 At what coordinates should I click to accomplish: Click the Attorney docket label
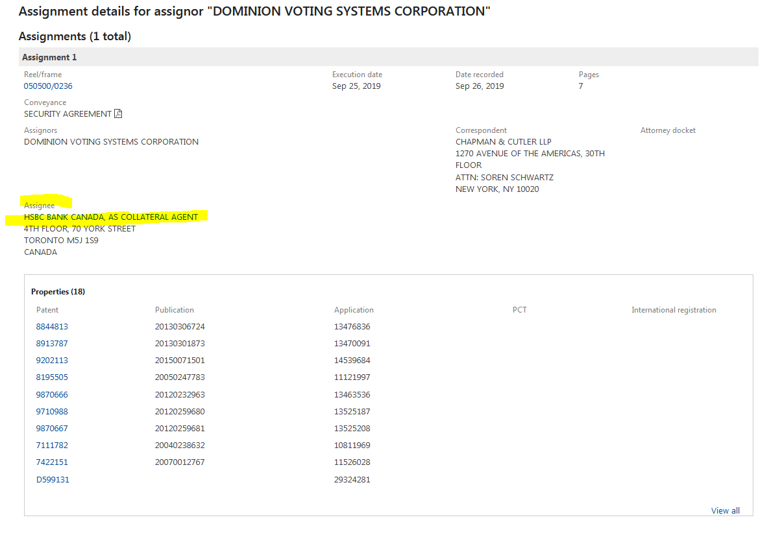click(x=668, y=130)
